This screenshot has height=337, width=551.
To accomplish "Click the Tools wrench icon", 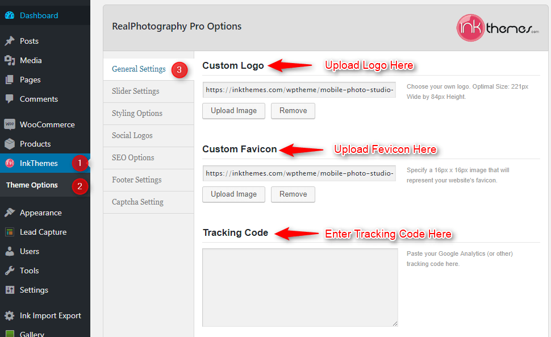I will [x=10, y=271].
